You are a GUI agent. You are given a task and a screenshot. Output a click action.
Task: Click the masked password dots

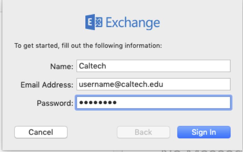pyautogui.click(x=98, y=103)
